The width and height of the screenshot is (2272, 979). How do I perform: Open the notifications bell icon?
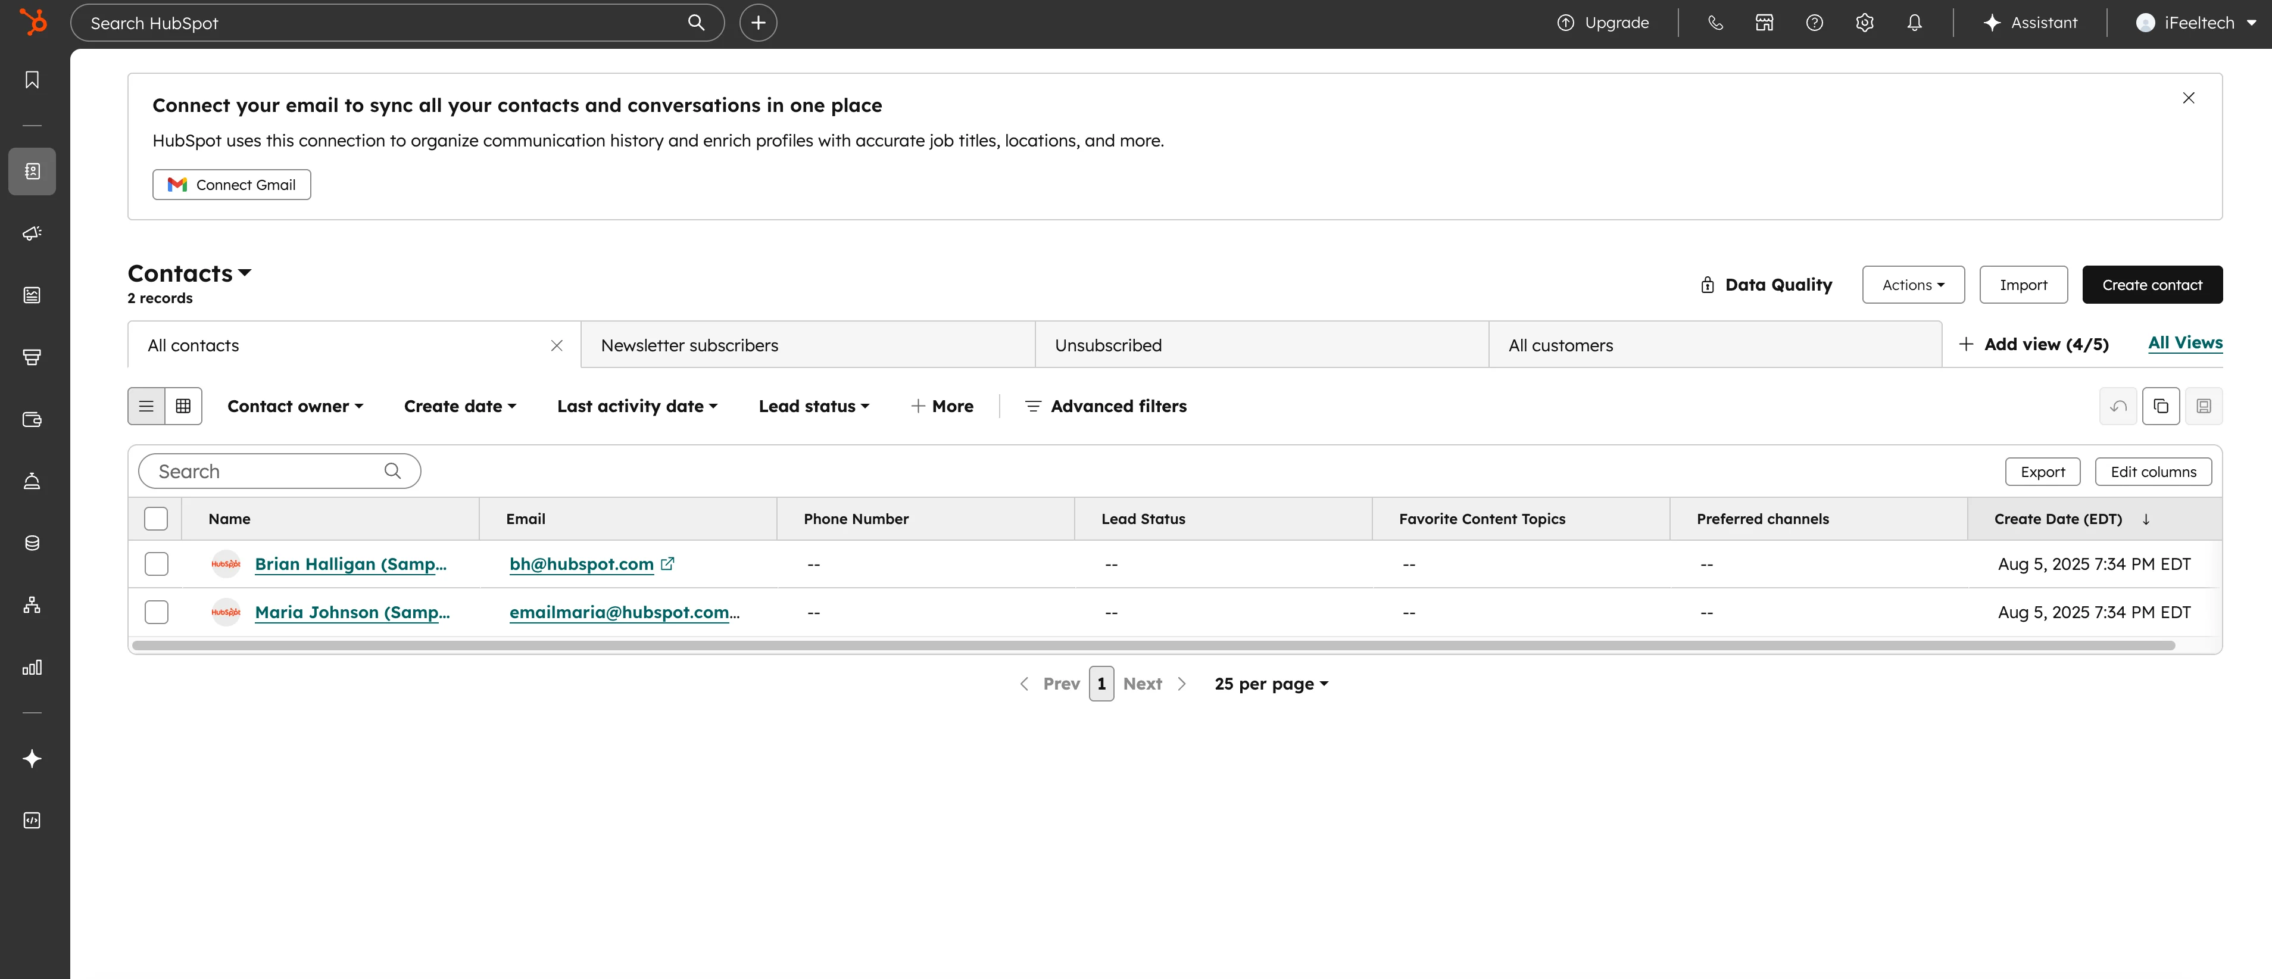[x=1914, y=23]
